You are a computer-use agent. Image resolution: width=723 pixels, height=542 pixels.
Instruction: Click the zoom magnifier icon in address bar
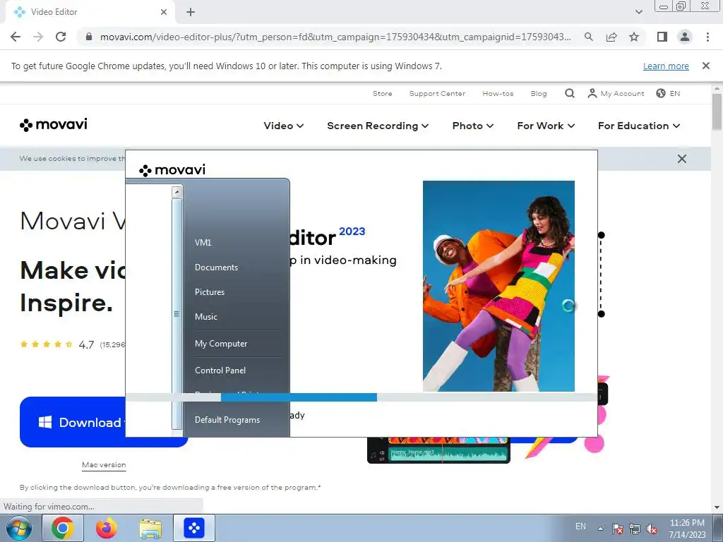click(x=588, y=37)
